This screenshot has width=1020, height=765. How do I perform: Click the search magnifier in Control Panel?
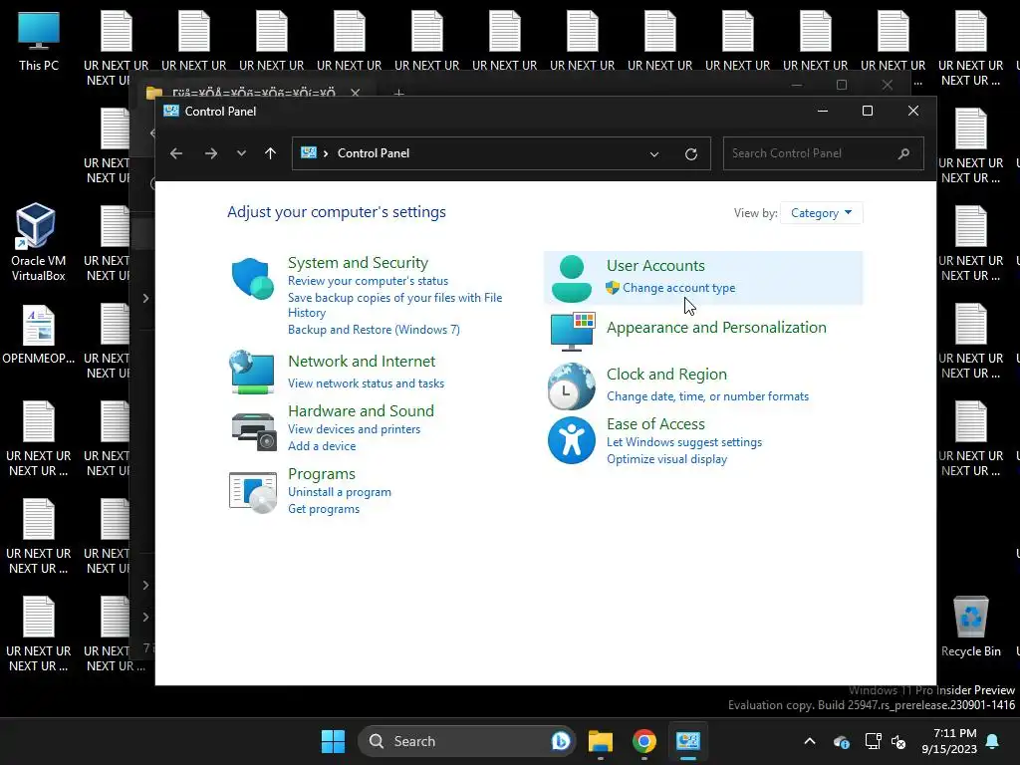point(903,153)
